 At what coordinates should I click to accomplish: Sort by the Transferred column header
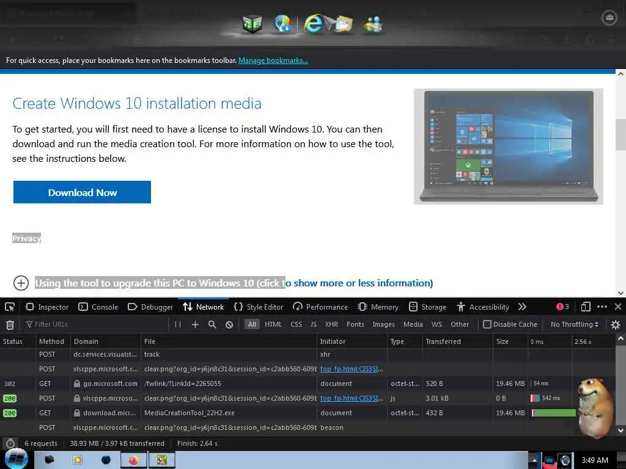pos(457,341)
